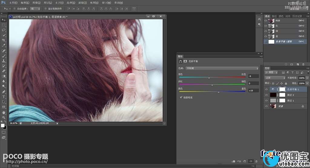The width and height of the screenshot is (310, 168).
Task: Click the cyan-red value field showing -9
Action: pyautogui.click(x=253, y=76)
